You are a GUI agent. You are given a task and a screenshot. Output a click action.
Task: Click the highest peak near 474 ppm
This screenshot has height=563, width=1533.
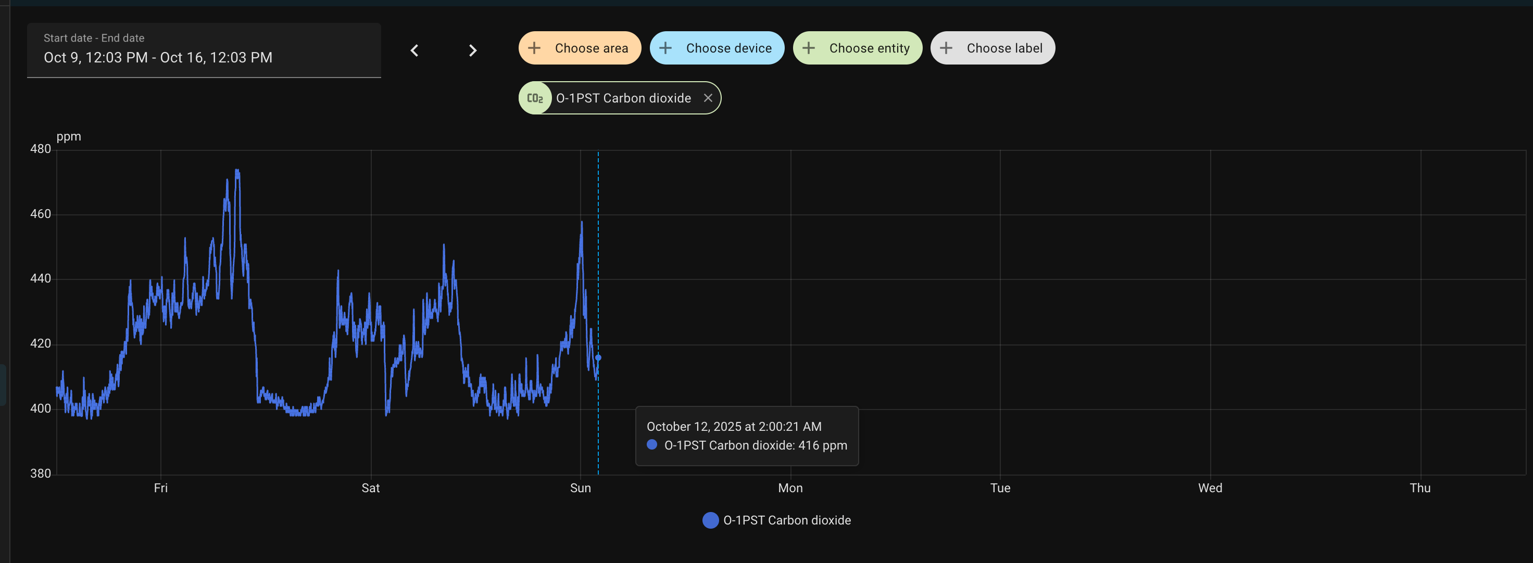[237, 171]
